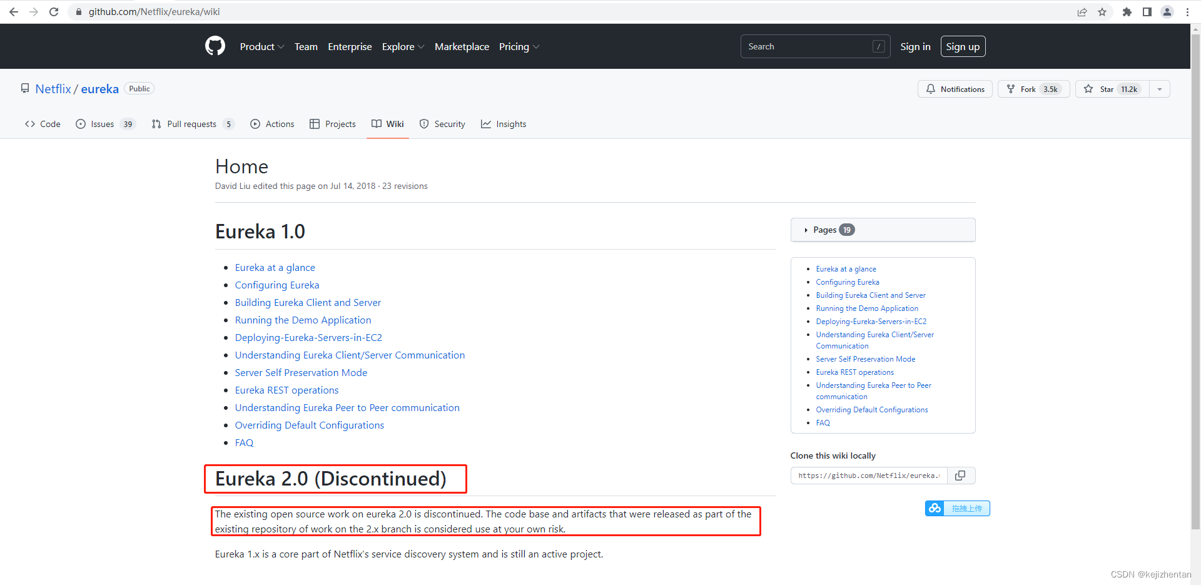The height and width of the screenshot is (585, 1201).
Task: Expand the Explore dropdown menu
Action: (x=403, y=46)
